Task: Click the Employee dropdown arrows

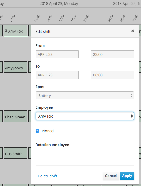Action: point(132,116)
